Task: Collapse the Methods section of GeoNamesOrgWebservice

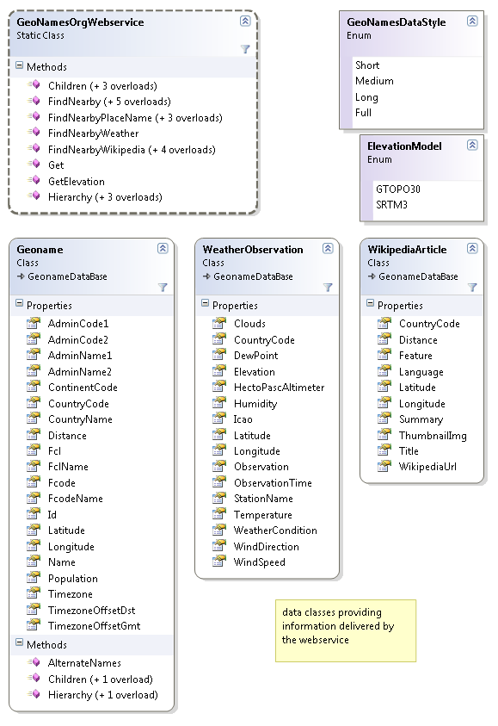Action: (x=19, y=65)
